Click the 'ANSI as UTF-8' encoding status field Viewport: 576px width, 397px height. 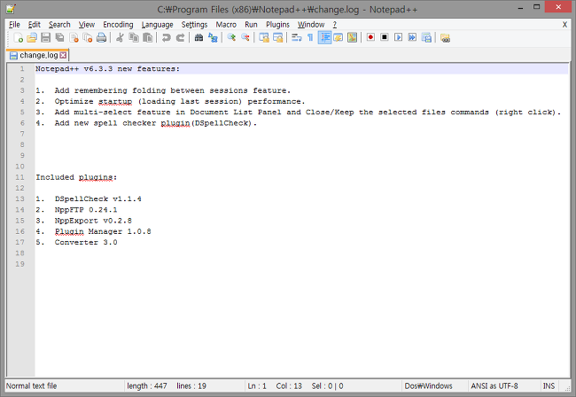pyautogui.click(x=494, y=386)
